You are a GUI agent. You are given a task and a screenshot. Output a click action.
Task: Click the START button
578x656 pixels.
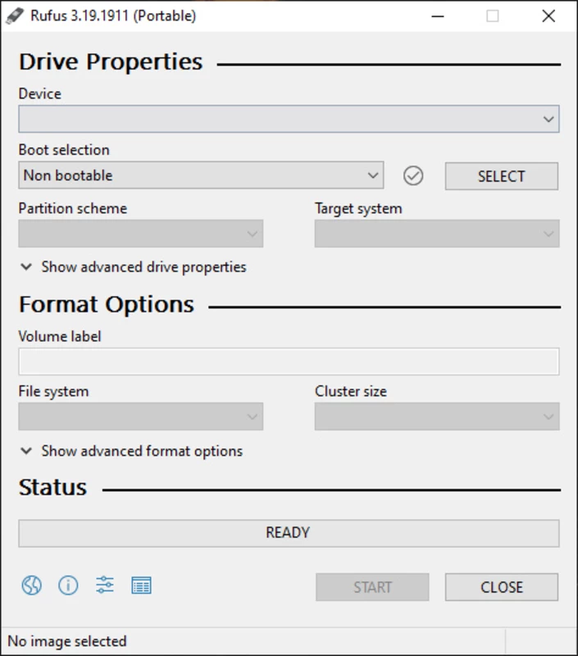coord(372,587)
